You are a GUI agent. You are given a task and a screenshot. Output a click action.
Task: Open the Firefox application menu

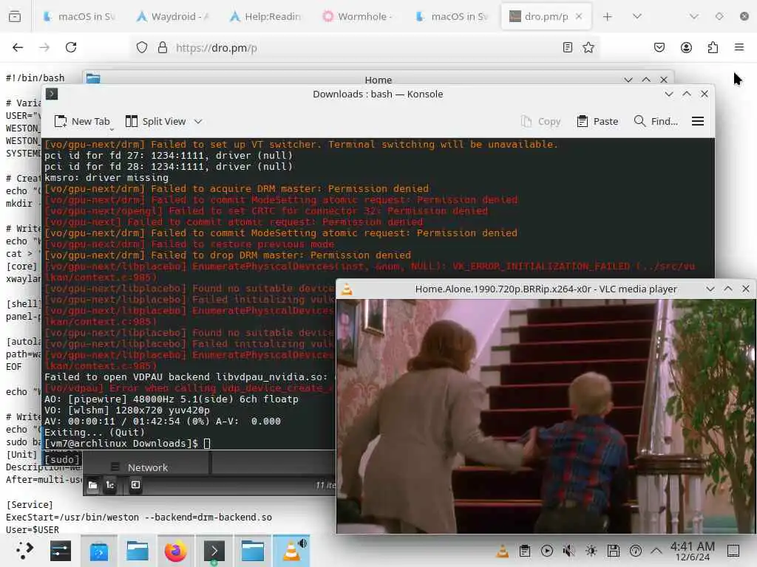tap(739, 47)
